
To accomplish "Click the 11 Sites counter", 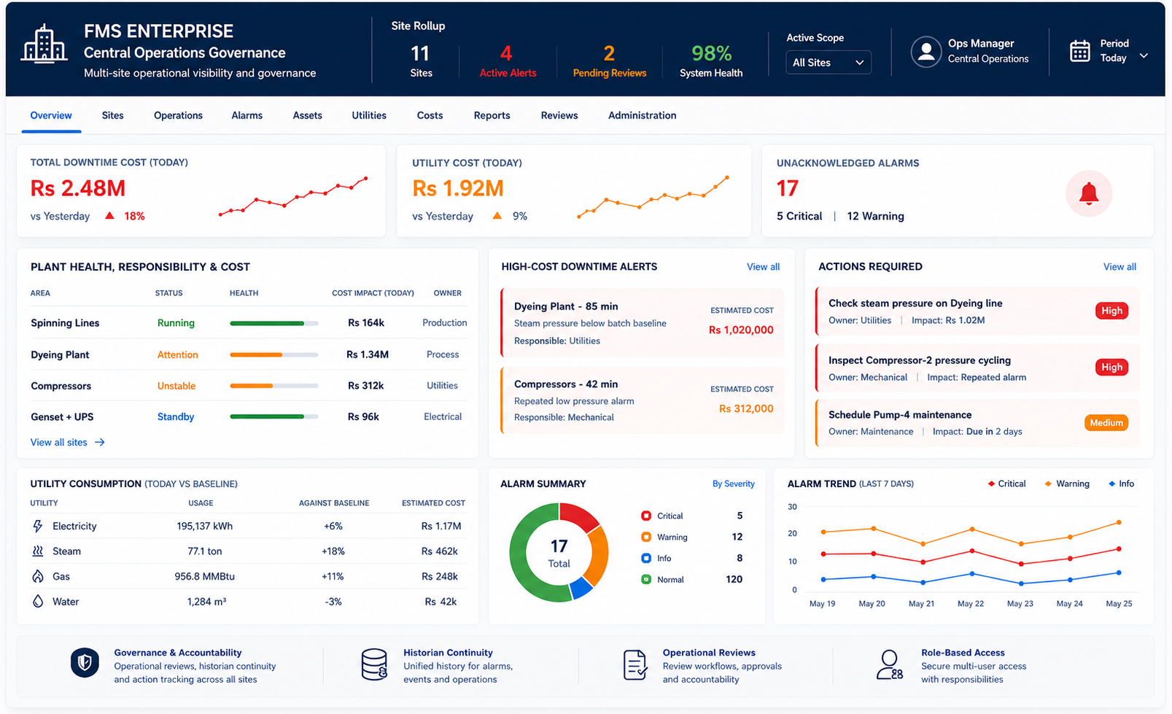I will tap(421, 61).
